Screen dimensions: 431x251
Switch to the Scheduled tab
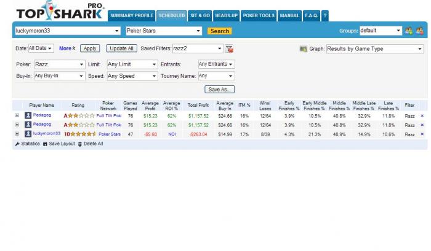coord(172,15)
